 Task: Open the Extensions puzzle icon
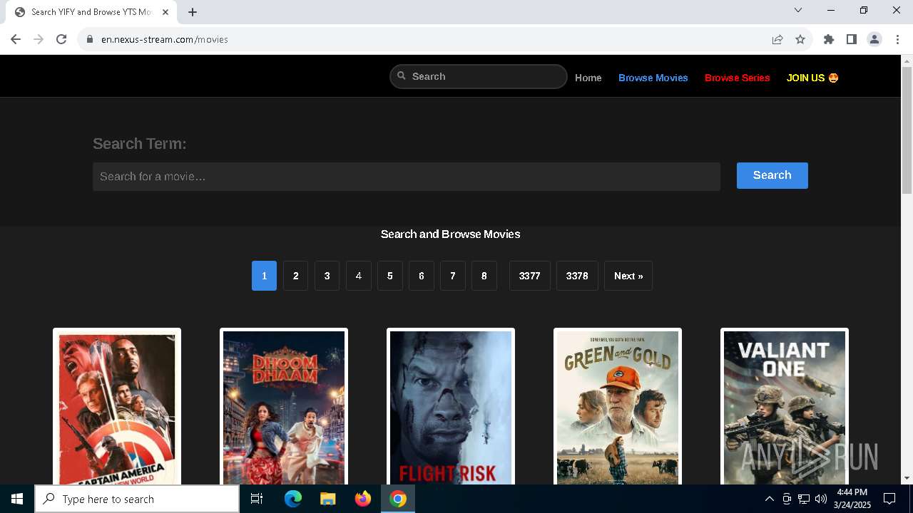[829, 39]
